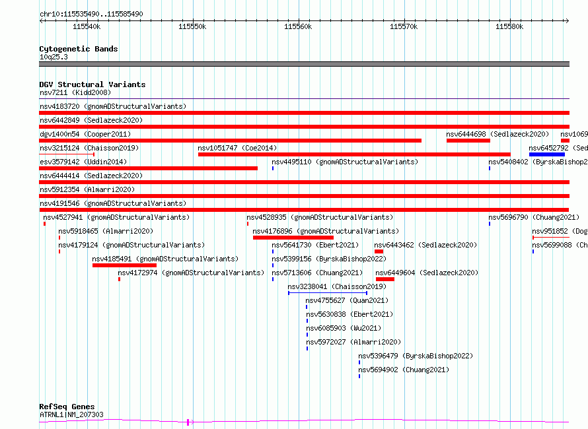Screen dimensions: 588x429
Task: Select the nsv6085903 (Wu2021) label
Action: 344,328
